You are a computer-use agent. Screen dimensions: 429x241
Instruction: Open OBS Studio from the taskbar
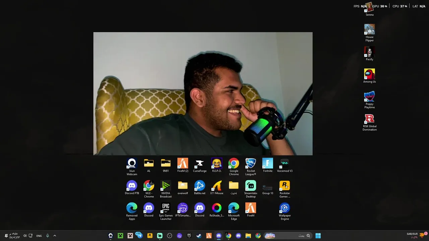point(170,236)
